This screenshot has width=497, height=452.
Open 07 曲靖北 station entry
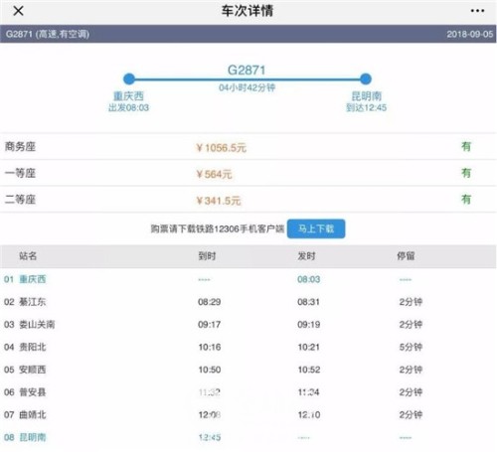click(x=248, y=414)
